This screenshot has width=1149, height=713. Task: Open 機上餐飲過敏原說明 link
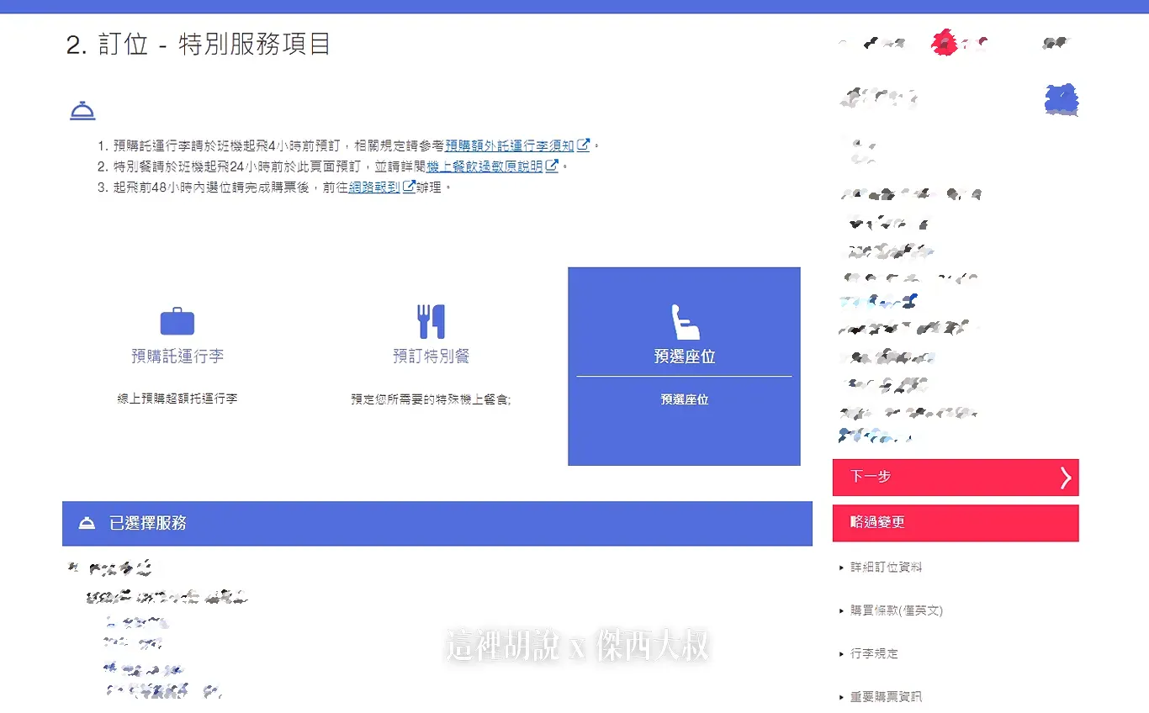[484, 166]
